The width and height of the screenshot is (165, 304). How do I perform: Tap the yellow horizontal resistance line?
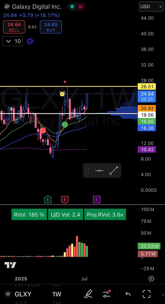(x=68, y=86)
